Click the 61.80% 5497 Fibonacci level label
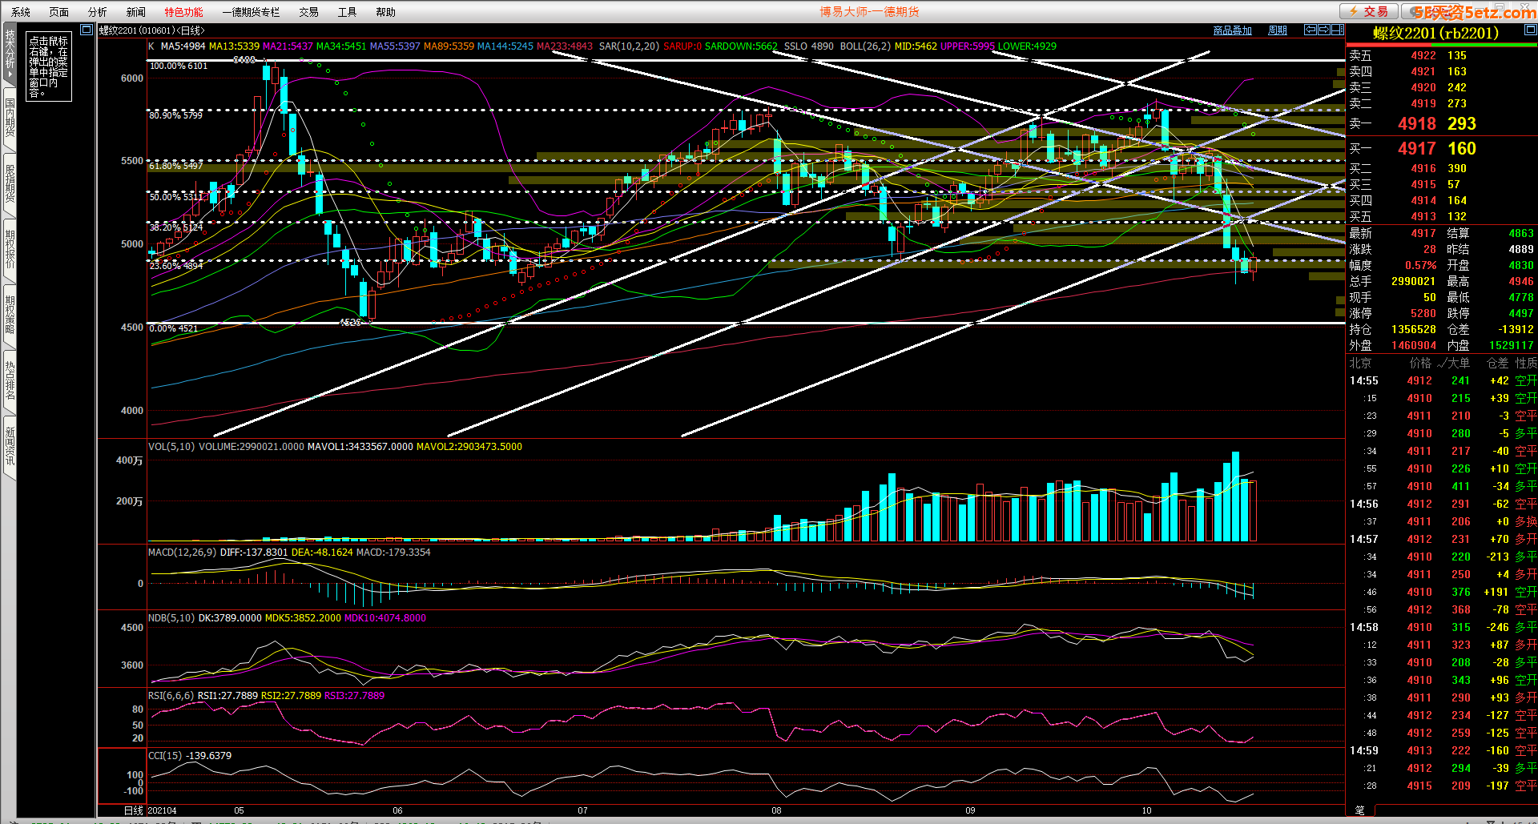1538x824 pixels. point(175,166)
